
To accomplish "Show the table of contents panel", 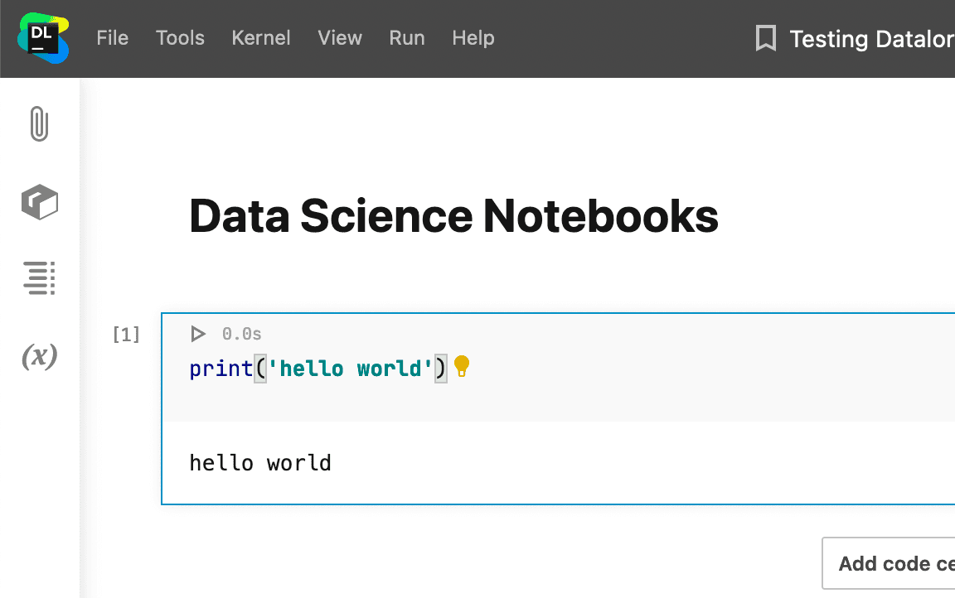I will click(x=38, y=278).
